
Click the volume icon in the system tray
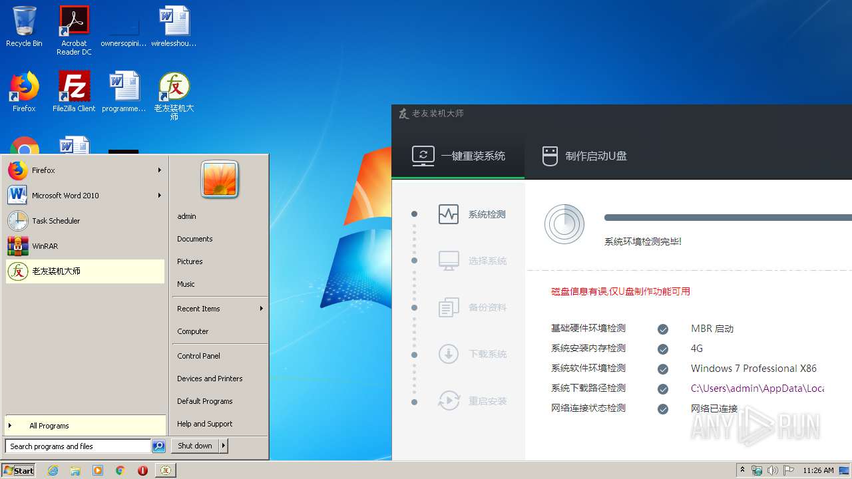pos(772,470)
